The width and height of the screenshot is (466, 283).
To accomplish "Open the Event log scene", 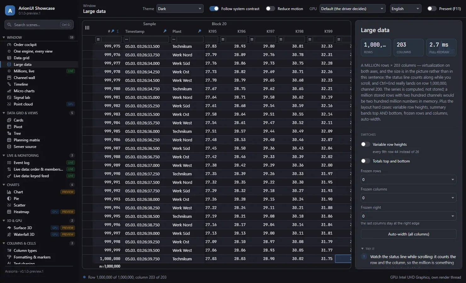I will point(39,163).
